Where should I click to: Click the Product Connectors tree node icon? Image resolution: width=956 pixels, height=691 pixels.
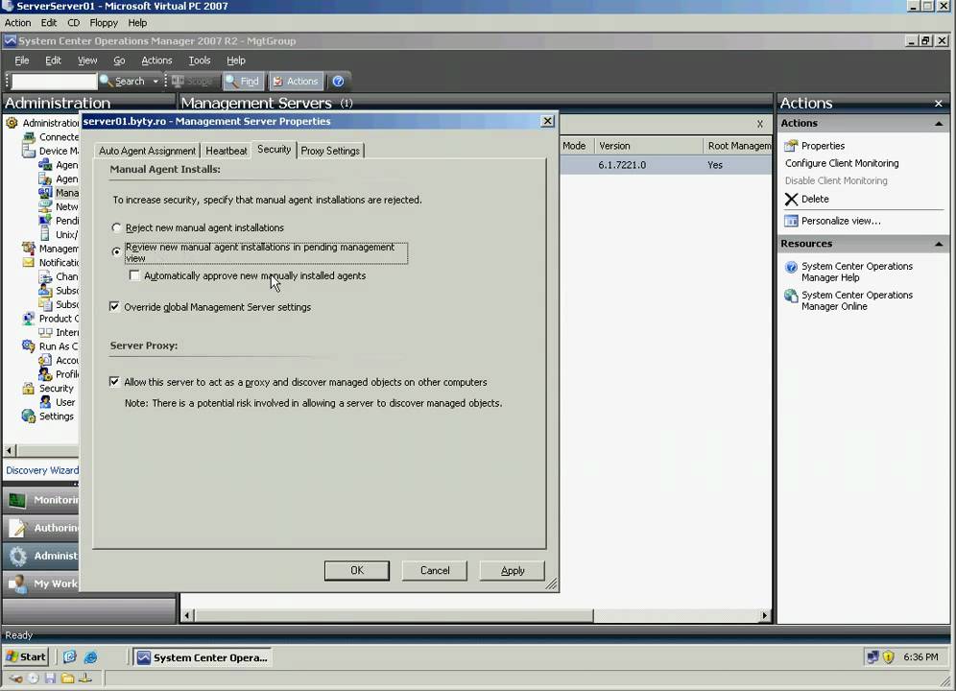29,319
